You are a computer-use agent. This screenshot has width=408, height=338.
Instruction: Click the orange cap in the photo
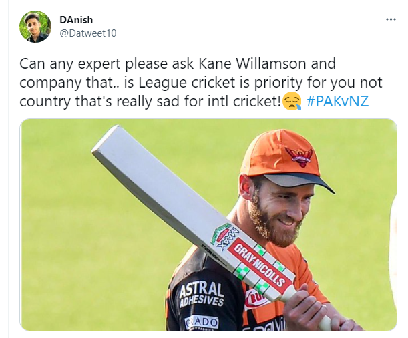click(x=284, y=160)
